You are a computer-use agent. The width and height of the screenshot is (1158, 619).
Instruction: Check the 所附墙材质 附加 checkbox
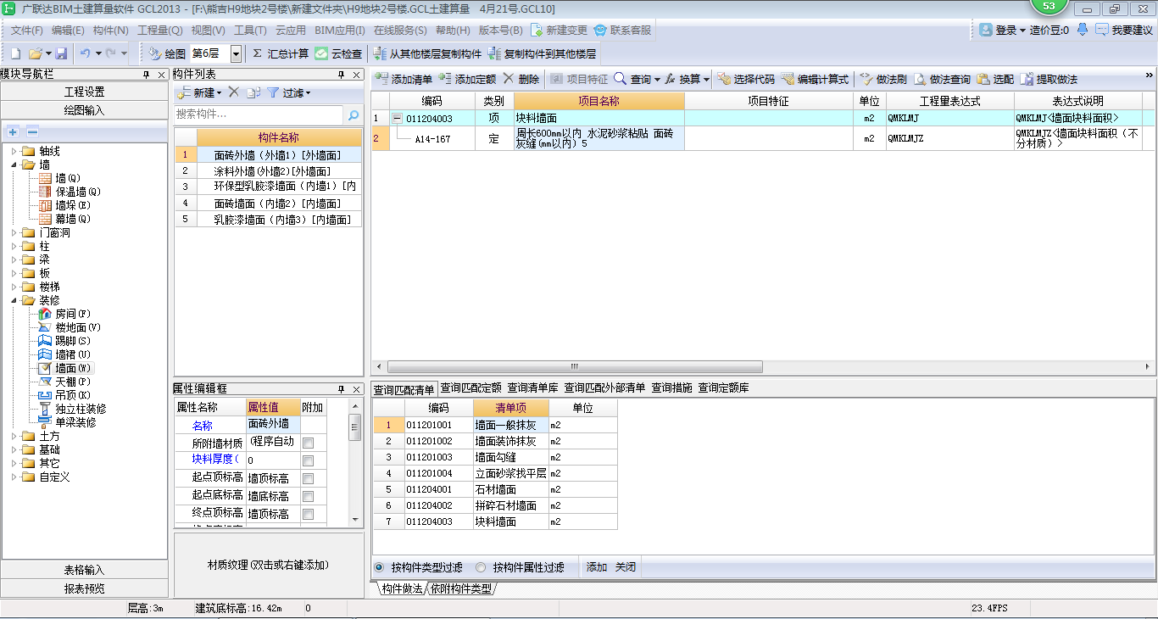[309, 443]
